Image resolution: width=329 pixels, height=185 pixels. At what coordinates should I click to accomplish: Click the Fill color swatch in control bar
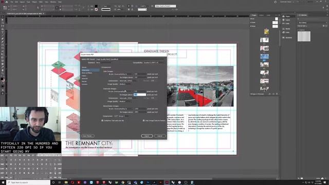pyautogui.click(x=96, y=6)
